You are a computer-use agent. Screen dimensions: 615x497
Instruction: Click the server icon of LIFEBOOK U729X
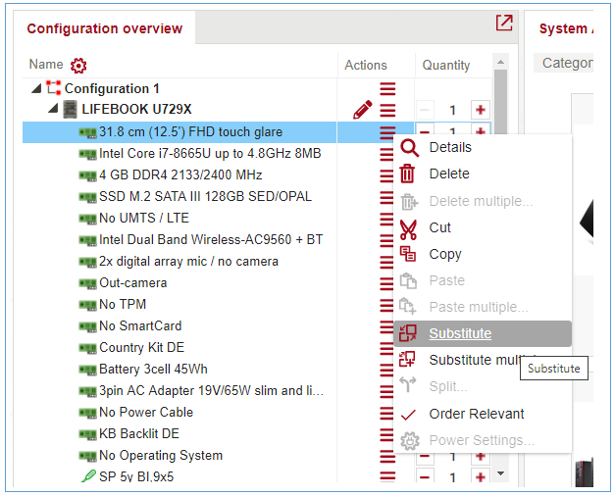point(71,110)
